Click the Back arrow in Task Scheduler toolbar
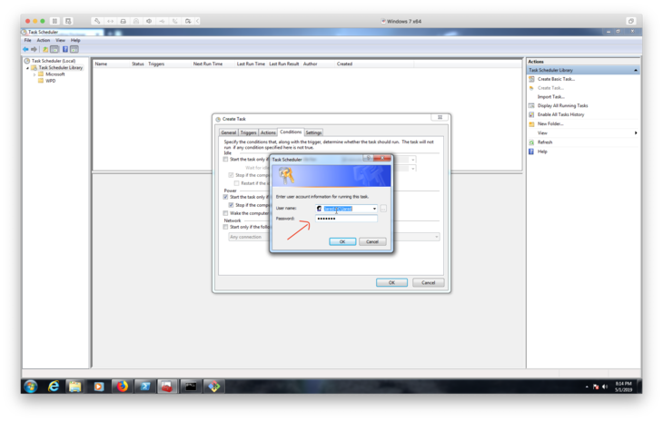The image size is (663, 421). [x=26, y=49]
